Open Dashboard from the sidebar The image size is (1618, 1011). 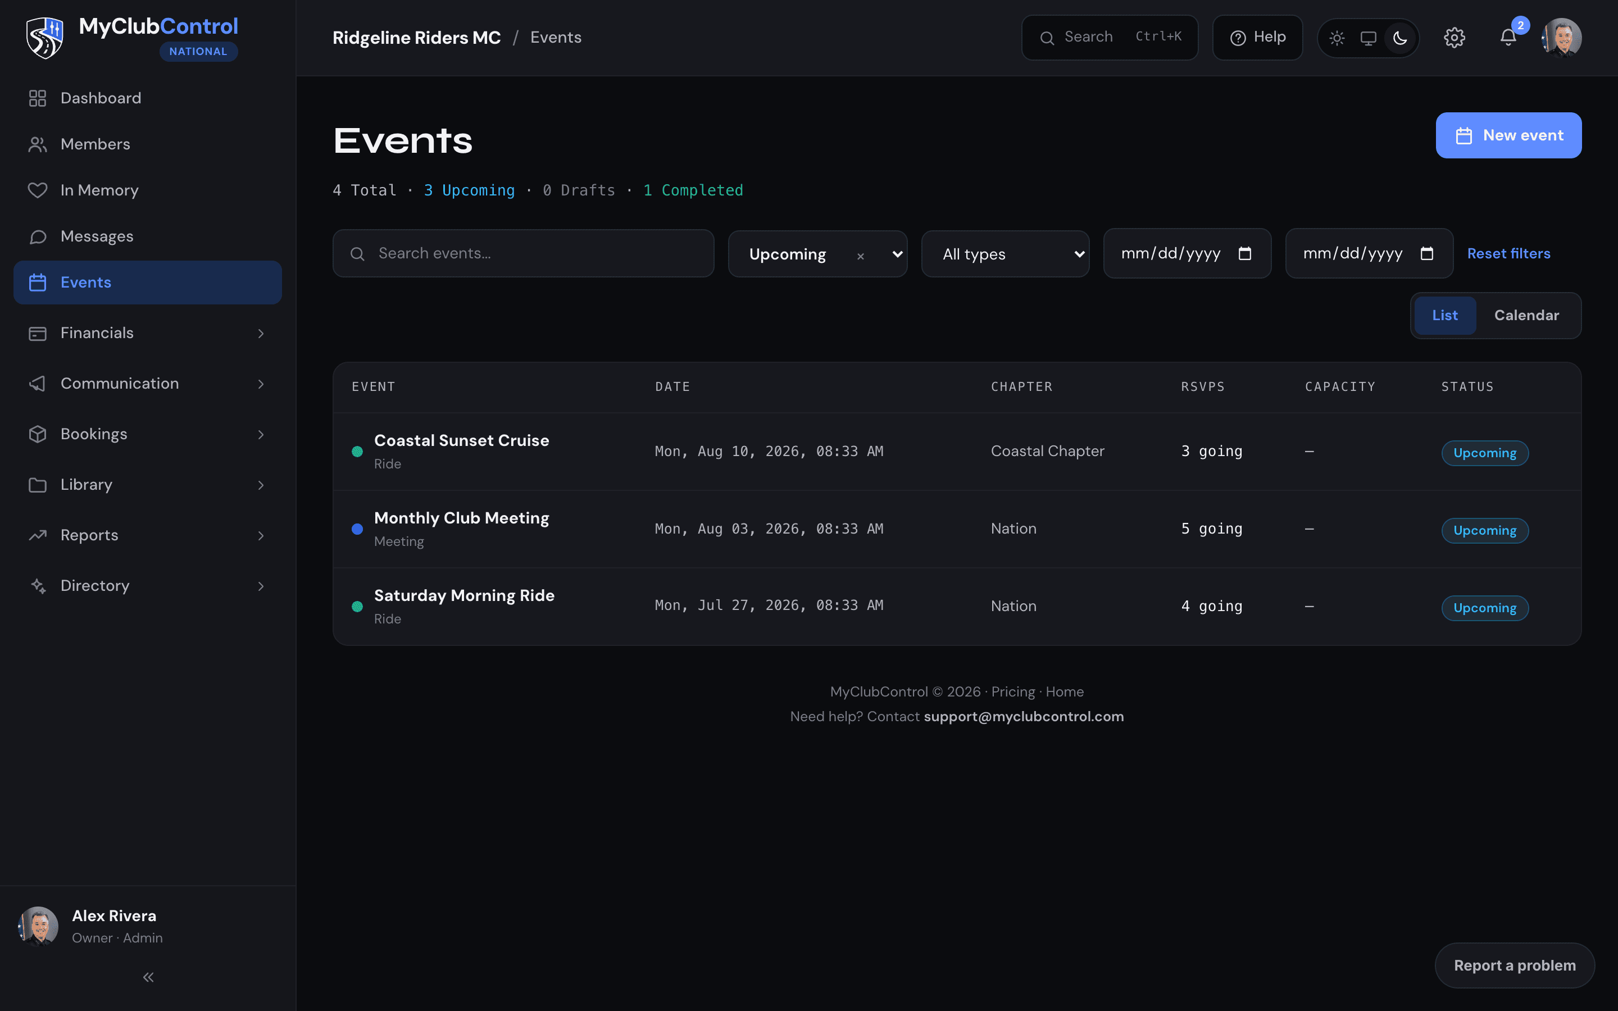147,98
